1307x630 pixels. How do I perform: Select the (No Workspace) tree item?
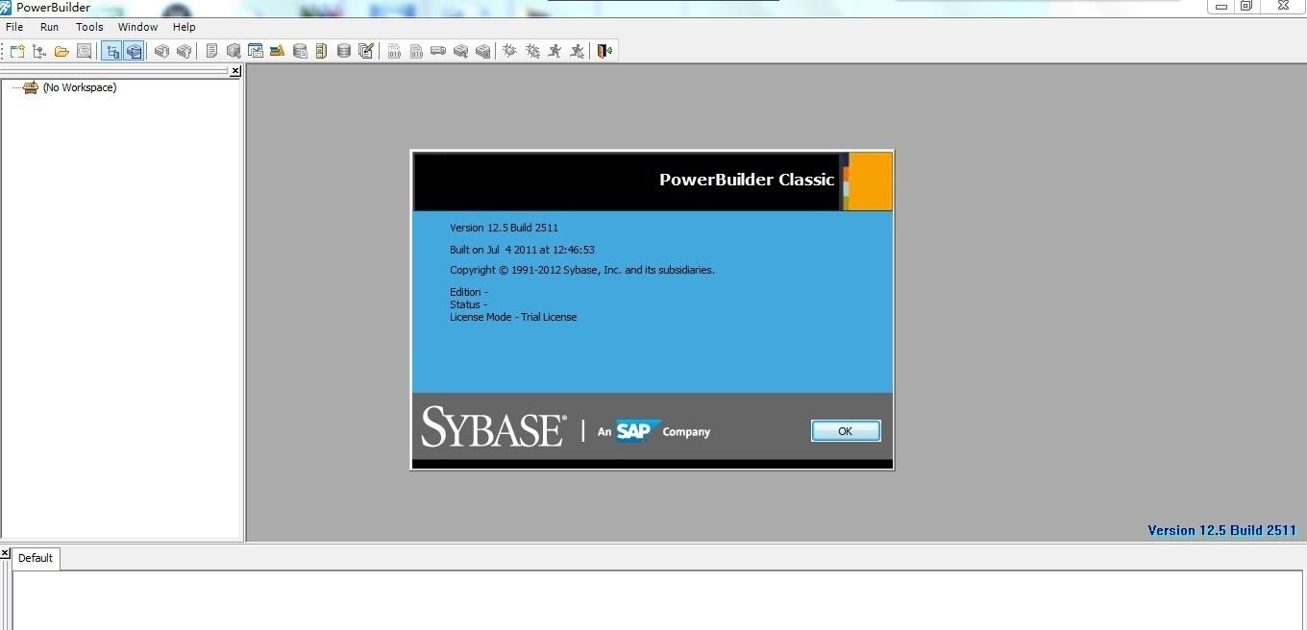click(x=80, y=87)
